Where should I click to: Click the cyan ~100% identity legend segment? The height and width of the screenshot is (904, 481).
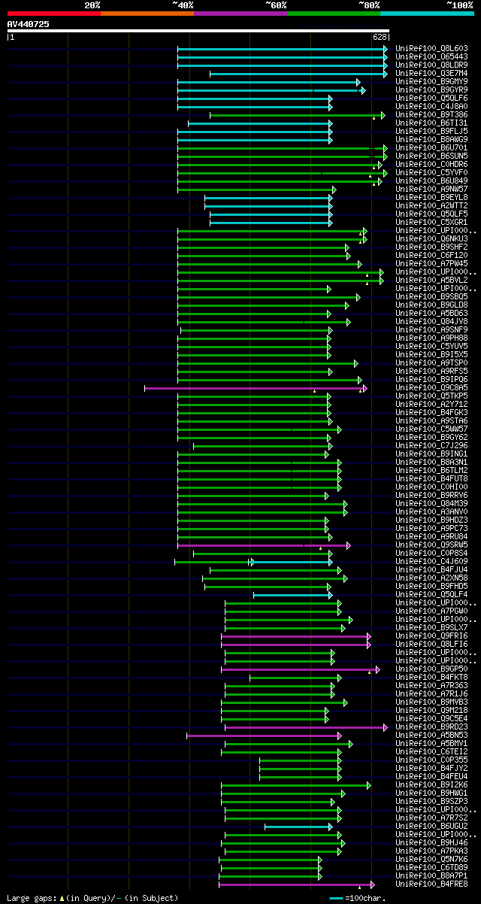(427, 13)
